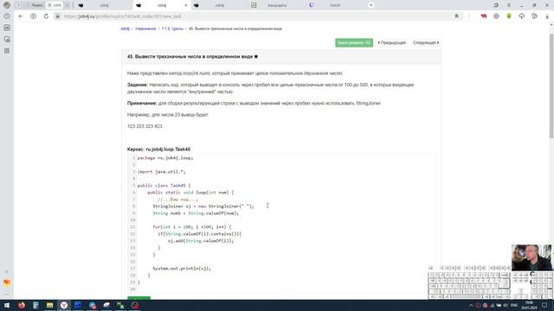Open the notification center icon in tray
554x311 pixels.
(x=544, y=305)
